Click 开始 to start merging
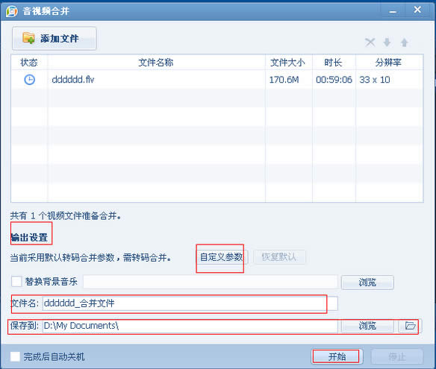436x369 pixels. coord(337,356)
